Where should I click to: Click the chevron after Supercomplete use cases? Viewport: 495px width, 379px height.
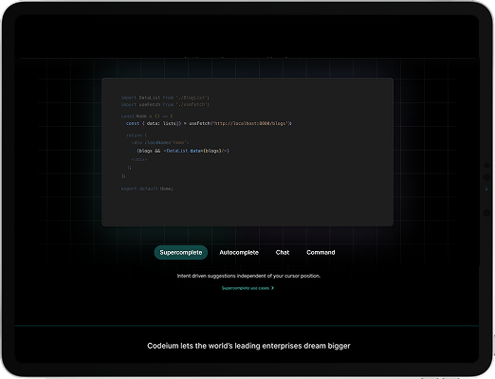click(272, 288)
